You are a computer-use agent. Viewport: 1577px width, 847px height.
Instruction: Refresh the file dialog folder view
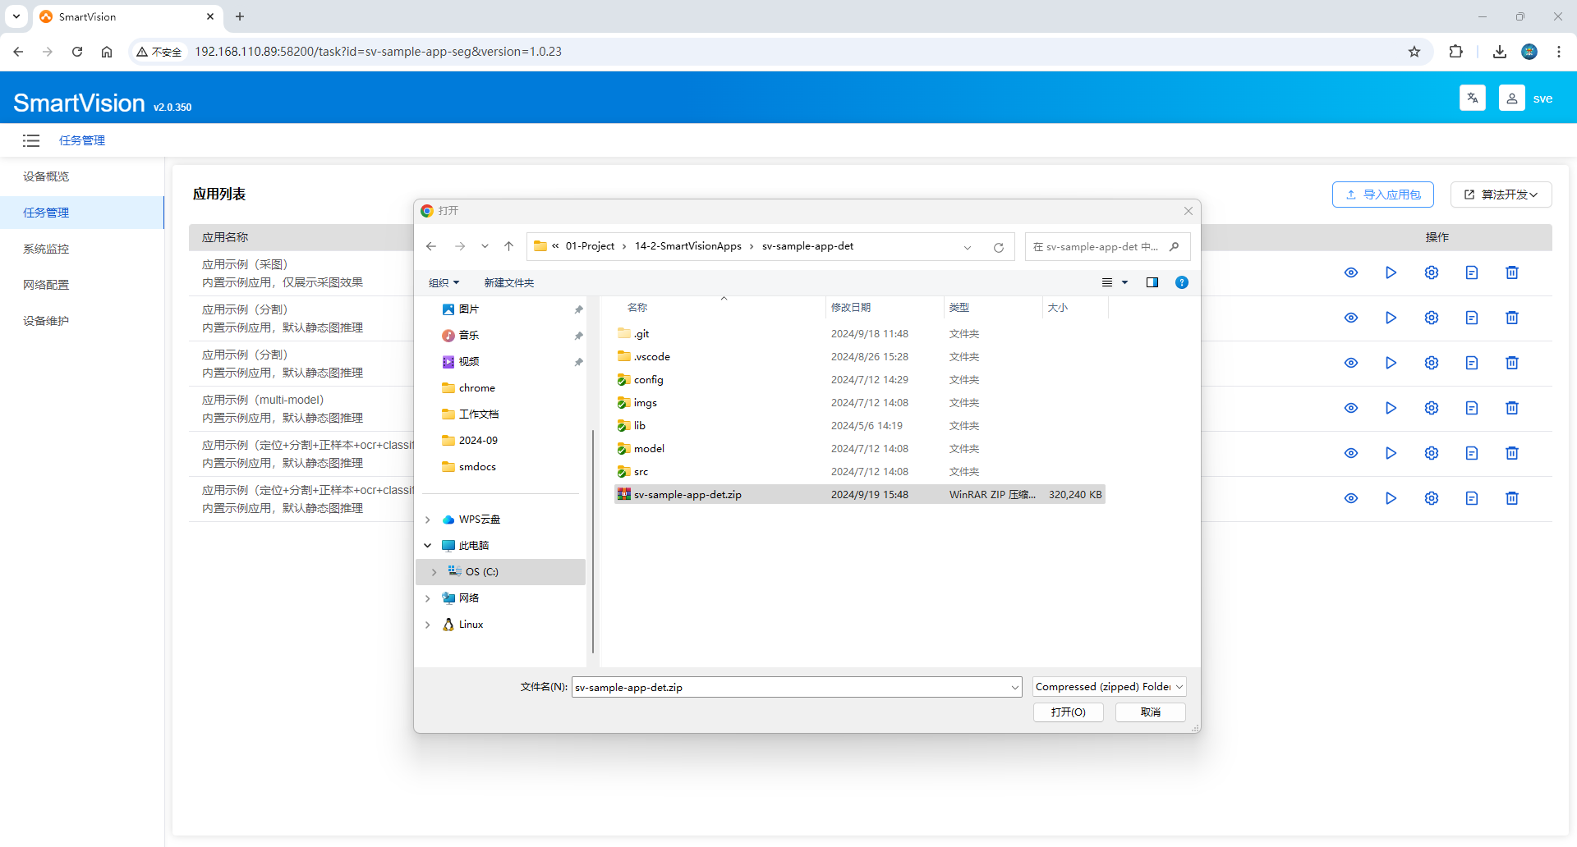tap(999, 247)
